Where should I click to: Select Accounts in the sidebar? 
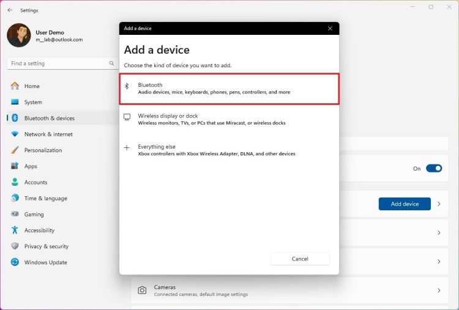click(35, 182)
